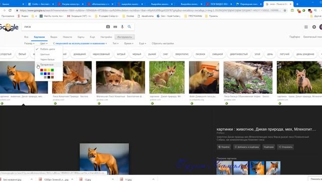Image resolution: width=322 pixels, height=181 pixels.
Task: Click the browser reload button
Action: click(x=10, y=10)
